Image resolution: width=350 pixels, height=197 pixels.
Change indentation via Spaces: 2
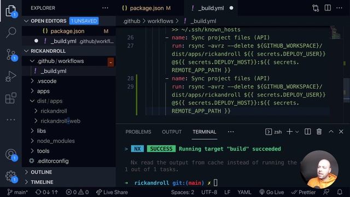point(182,192)
